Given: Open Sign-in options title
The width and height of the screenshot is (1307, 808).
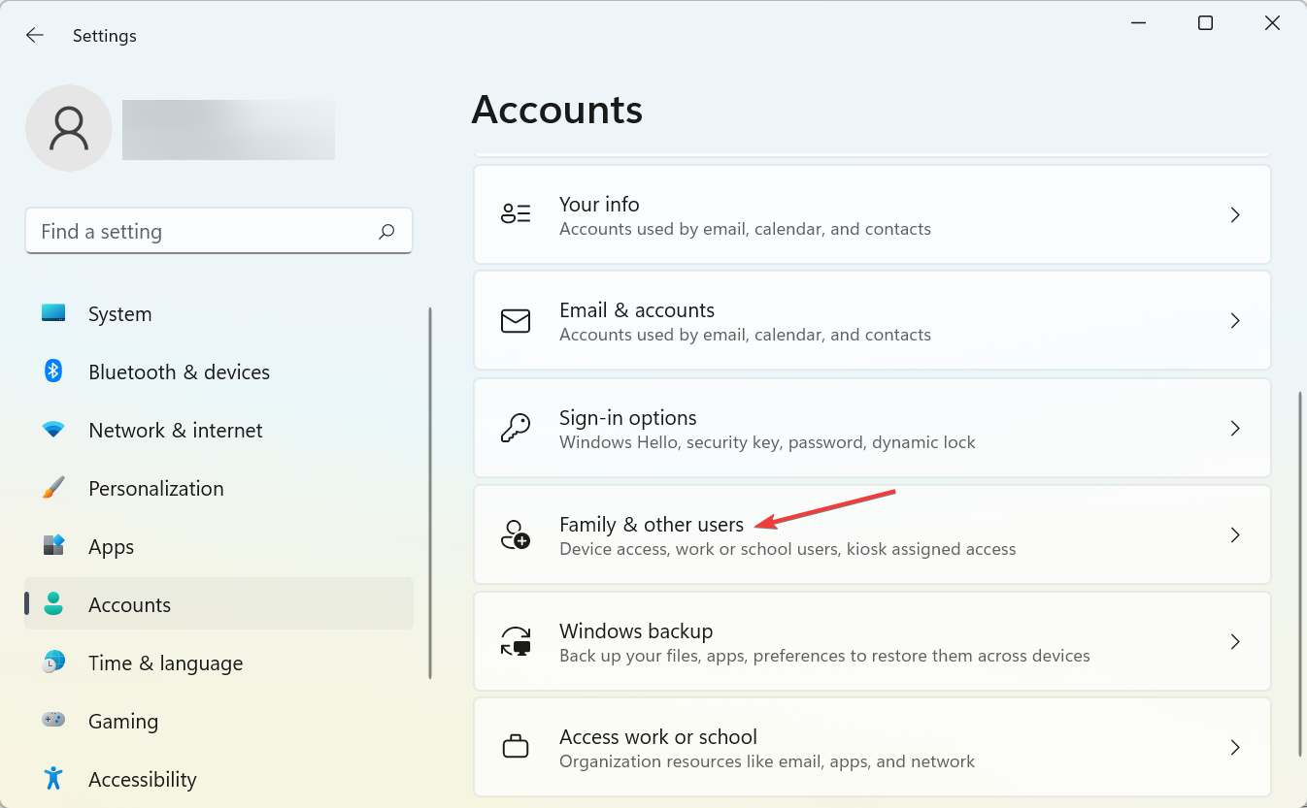Looking at the screenshot, I should click(628, 418).
